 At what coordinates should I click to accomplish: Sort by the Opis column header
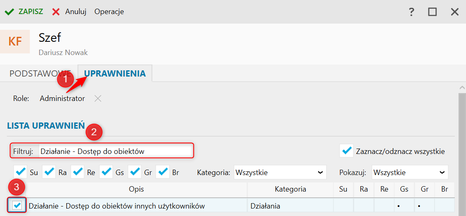[x=136, y=190]
